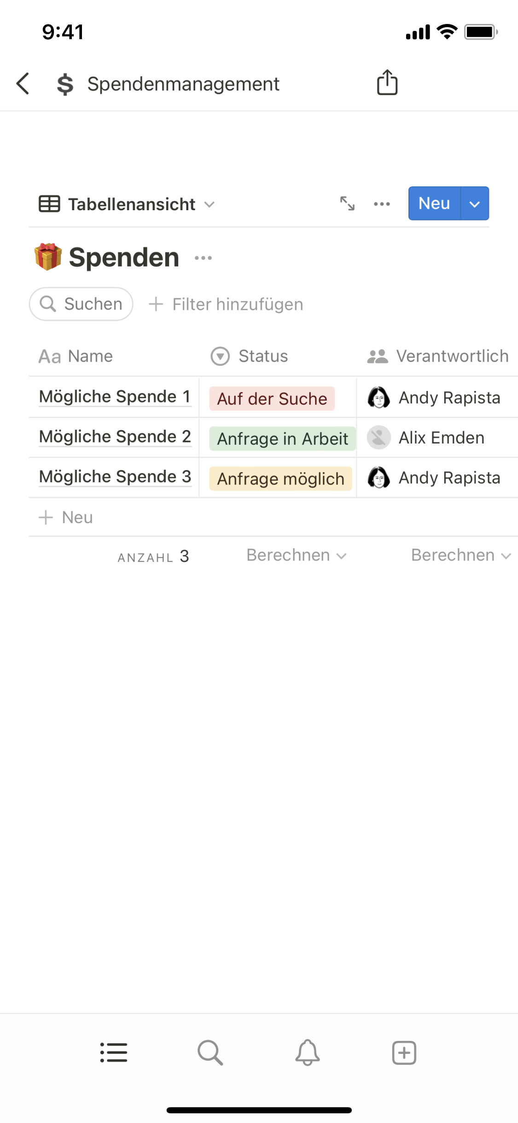Open notifications bell icon
This screenshot has width=518, height=1123.
pos(307,1053)
